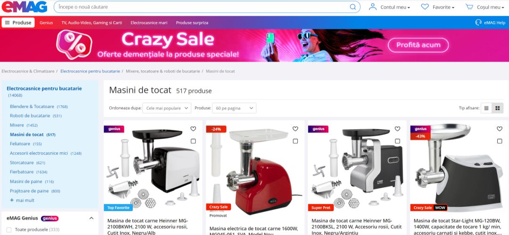Image resolution: width=509 pixels, height=235 pixels.
Task: Open the Produse menu button
Action: pos(18,23)
